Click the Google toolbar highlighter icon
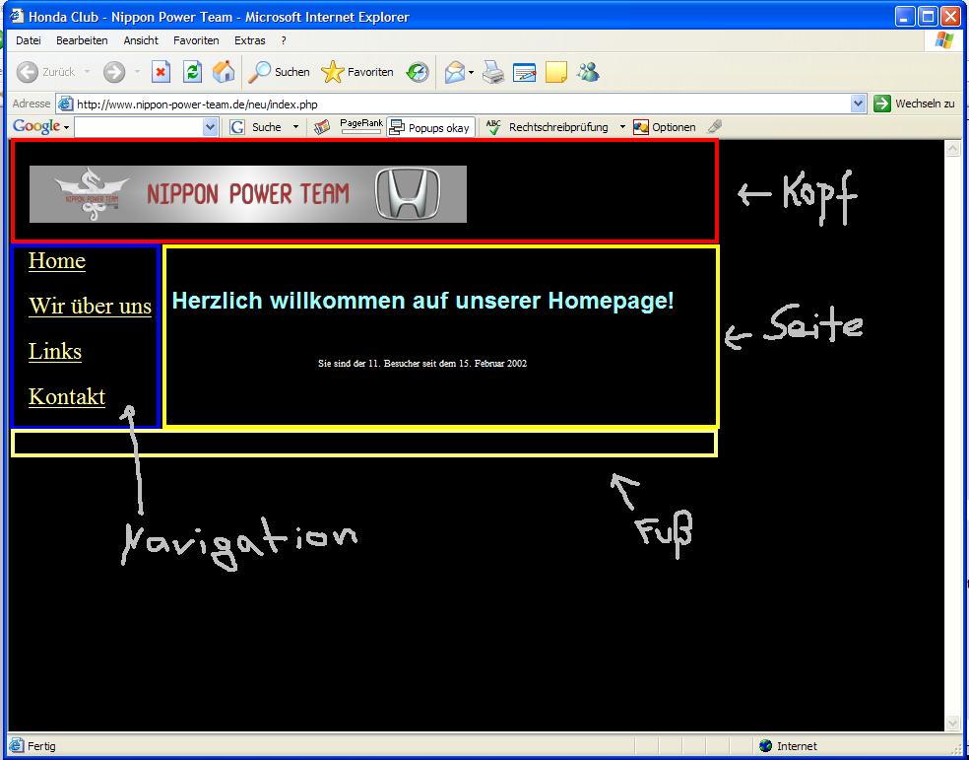 tap(715, 127)
